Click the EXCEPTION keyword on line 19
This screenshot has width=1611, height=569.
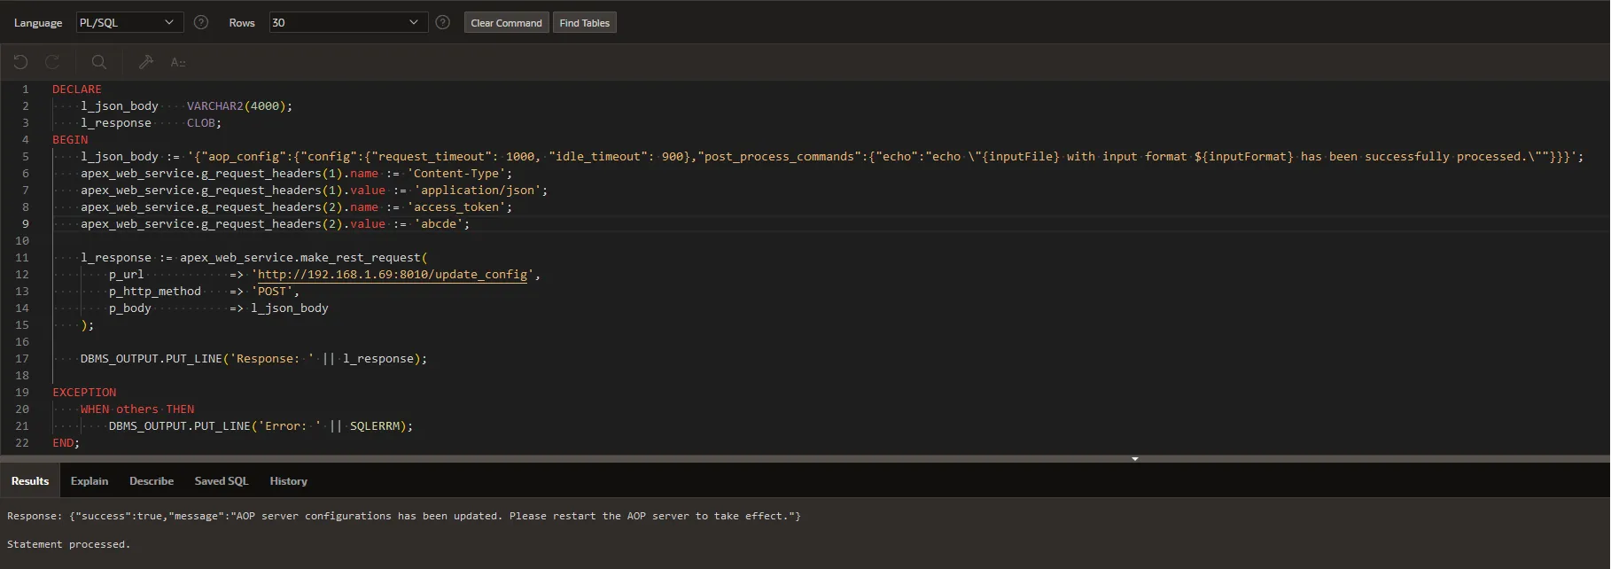pyautogui.click(x=84, y=393)
